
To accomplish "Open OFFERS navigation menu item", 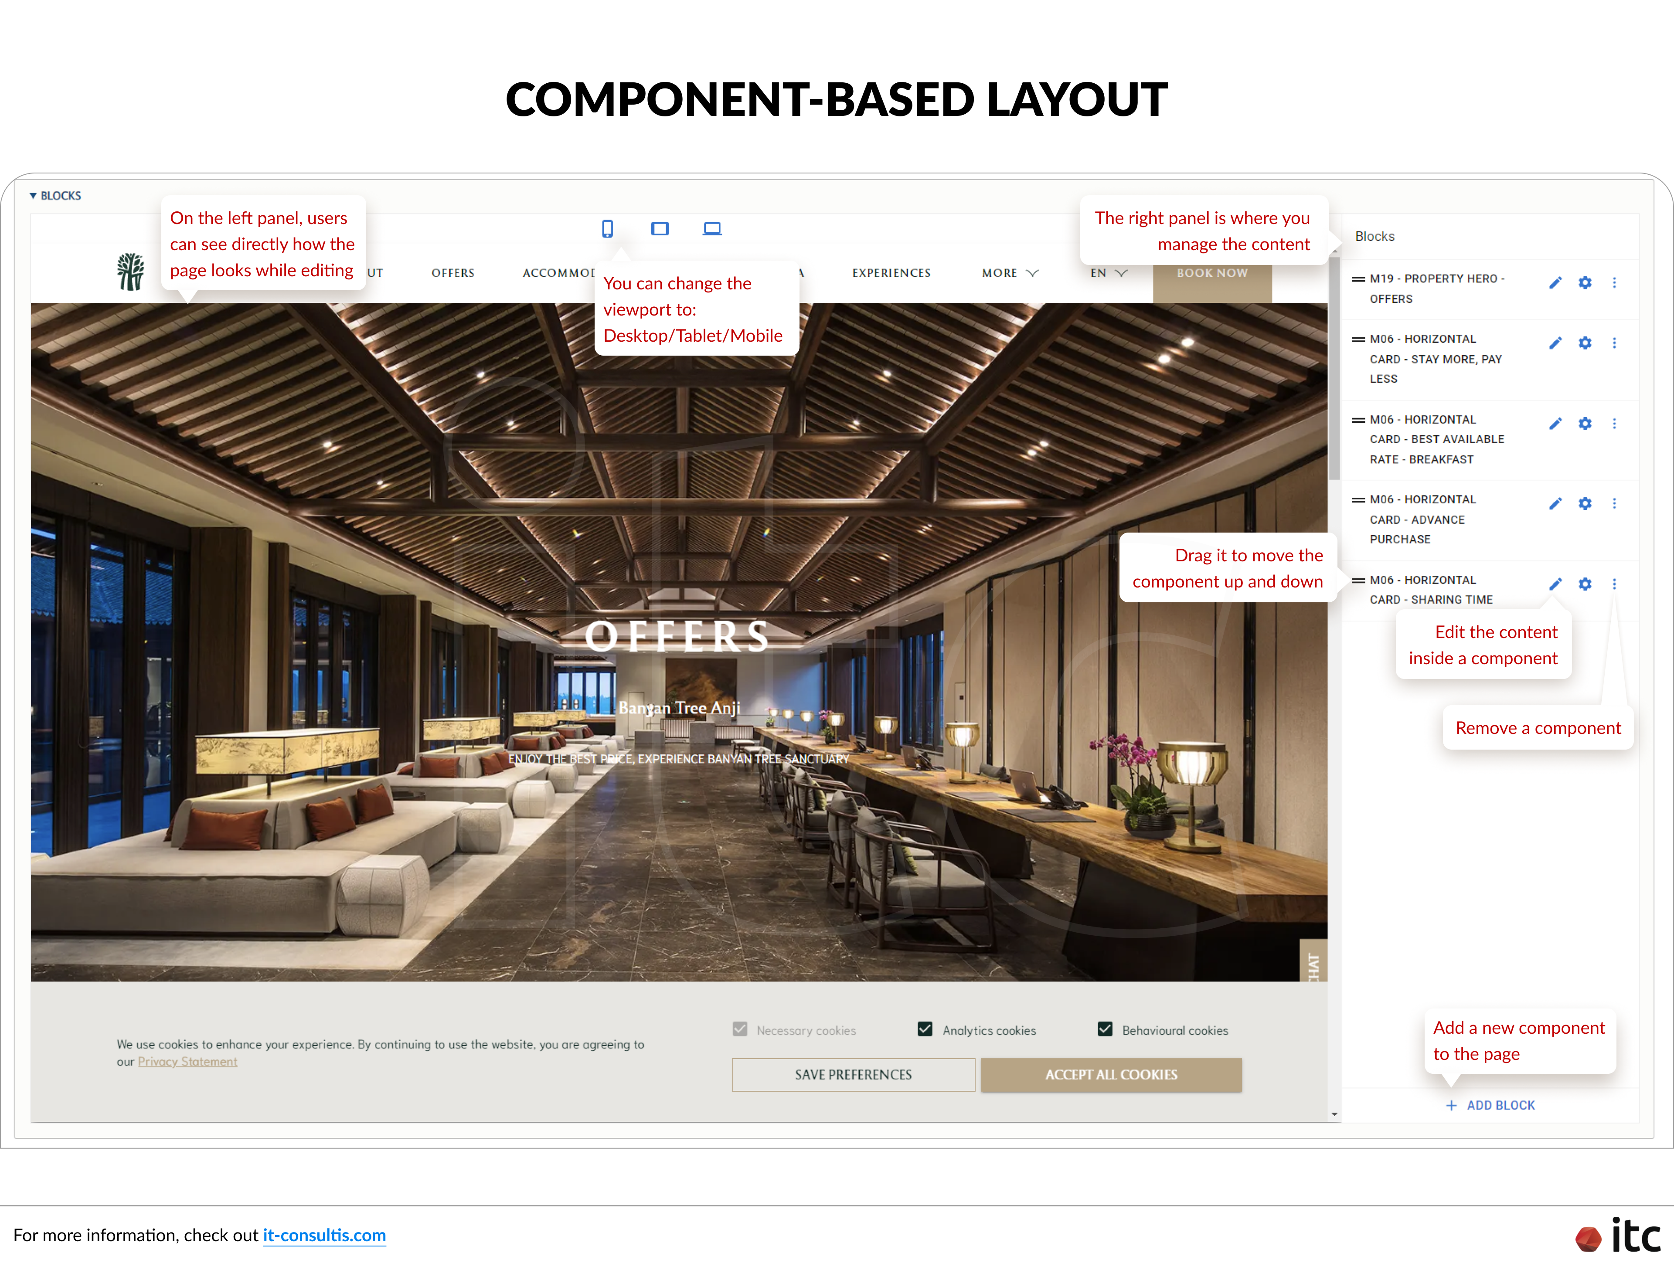I will [x=453, y=273].
